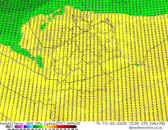This screenshot has height=130, width=168.
Task: Click the red legend swatch above 24
Action: 58,127
